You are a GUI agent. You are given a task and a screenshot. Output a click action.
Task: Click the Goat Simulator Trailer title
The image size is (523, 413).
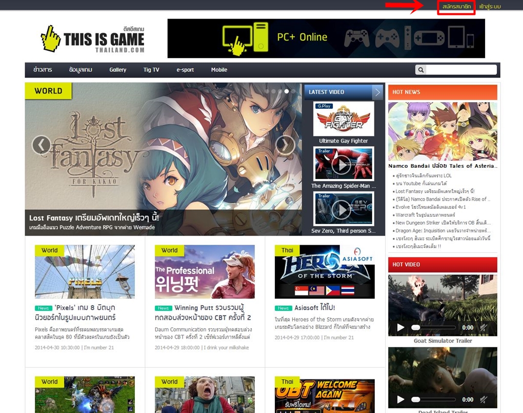tap(442, 341)
